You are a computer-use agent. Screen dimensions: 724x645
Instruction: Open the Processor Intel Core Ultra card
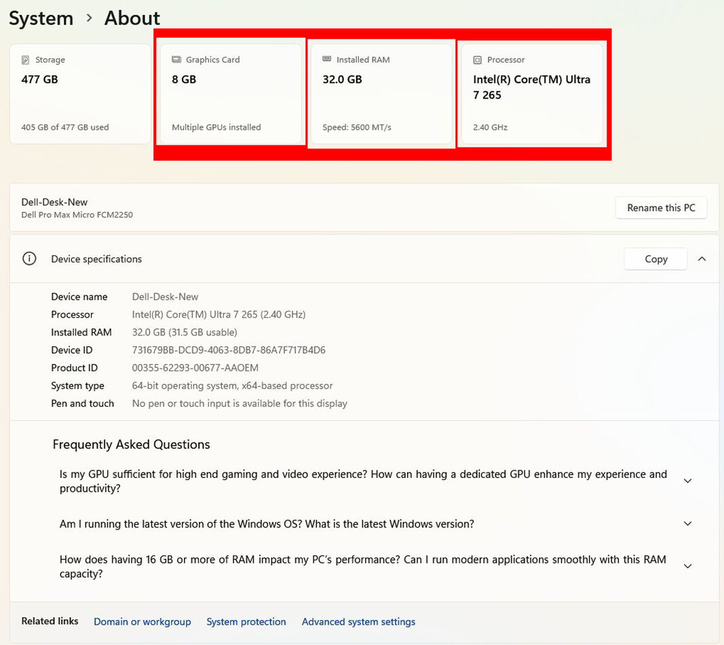click(x=532, y=94)
